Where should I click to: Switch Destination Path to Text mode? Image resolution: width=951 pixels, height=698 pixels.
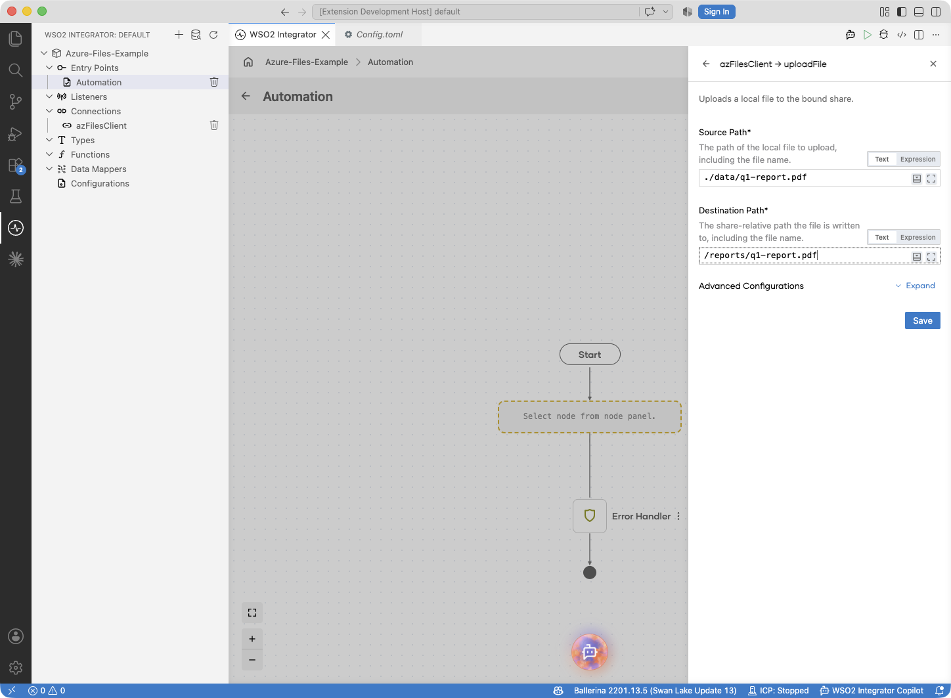[881, 237]
